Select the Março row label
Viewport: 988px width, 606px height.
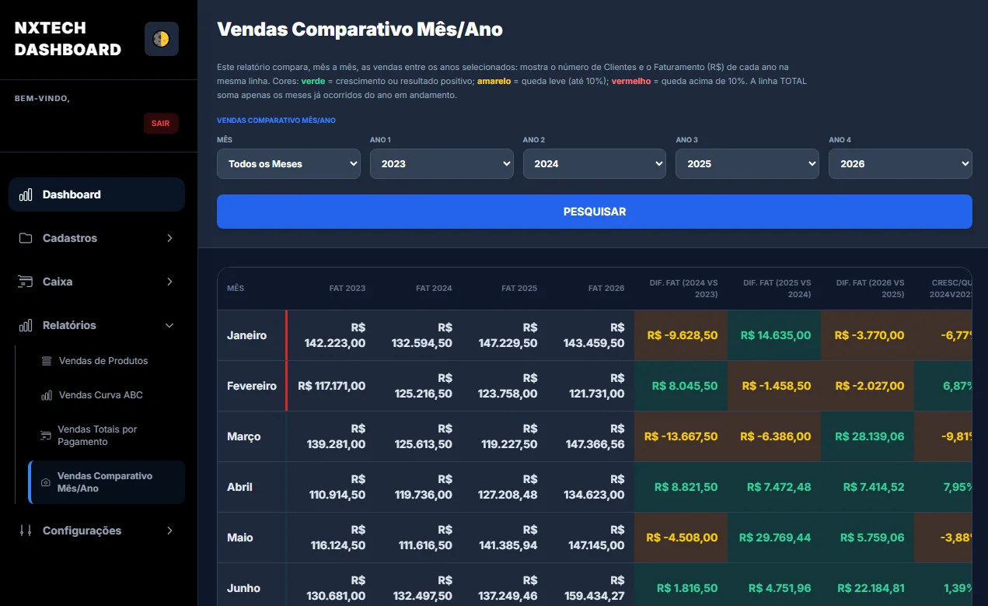[x=244, y=436]
